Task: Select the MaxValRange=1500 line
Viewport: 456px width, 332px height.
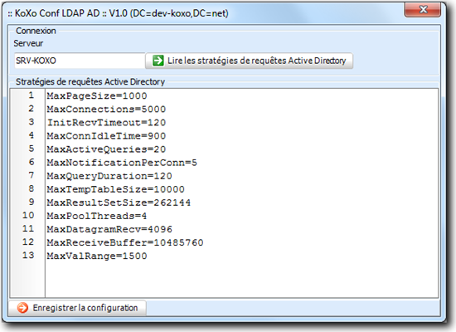Action: [97, 256]
